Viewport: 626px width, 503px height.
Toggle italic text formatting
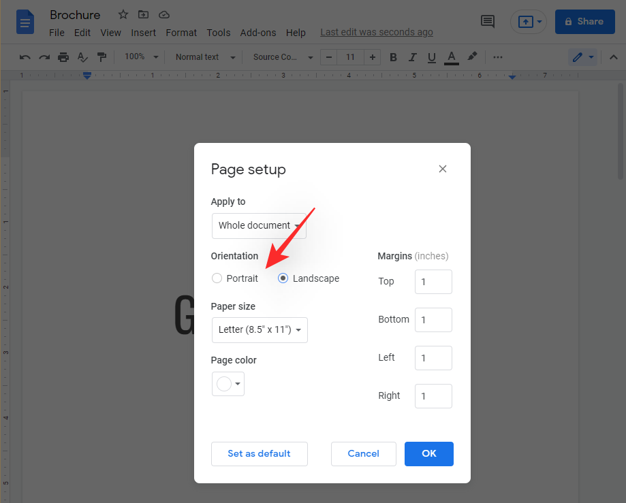pos(412,57)
